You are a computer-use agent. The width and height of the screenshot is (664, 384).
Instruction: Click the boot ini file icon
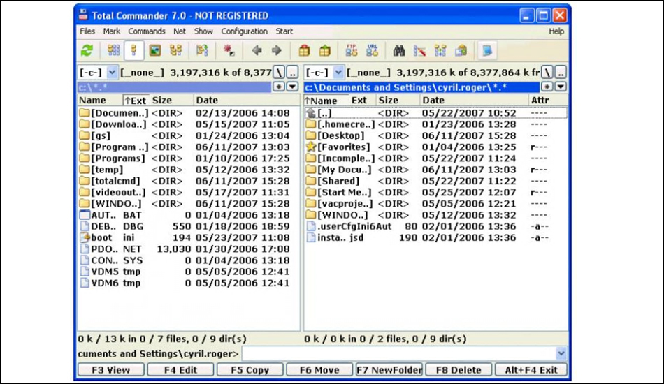85,237
